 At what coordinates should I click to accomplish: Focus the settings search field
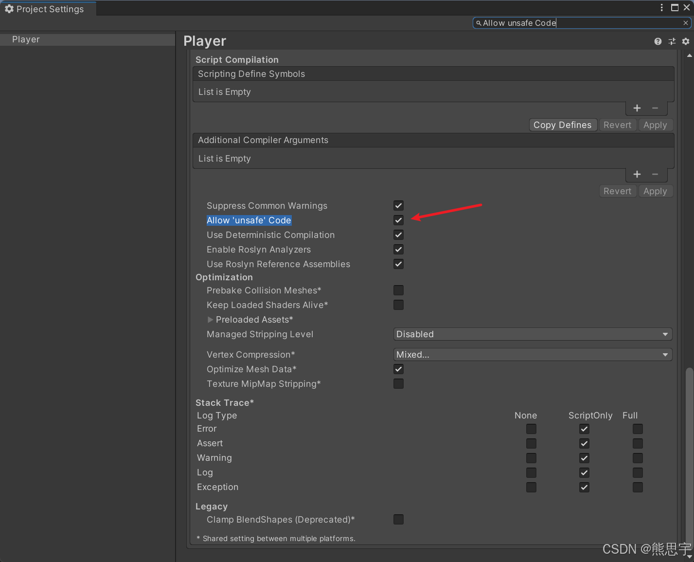pos(582,23)
